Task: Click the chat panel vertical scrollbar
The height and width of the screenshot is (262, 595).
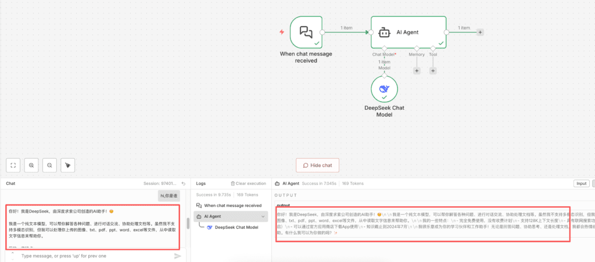Action: coord(188,223)
